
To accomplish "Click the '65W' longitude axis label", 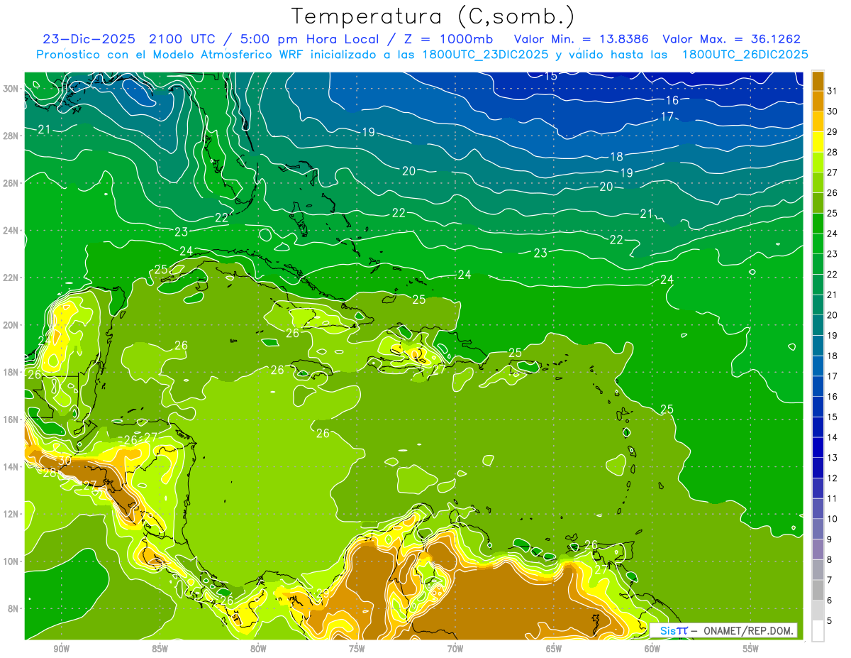I will [x=554, y=649].
